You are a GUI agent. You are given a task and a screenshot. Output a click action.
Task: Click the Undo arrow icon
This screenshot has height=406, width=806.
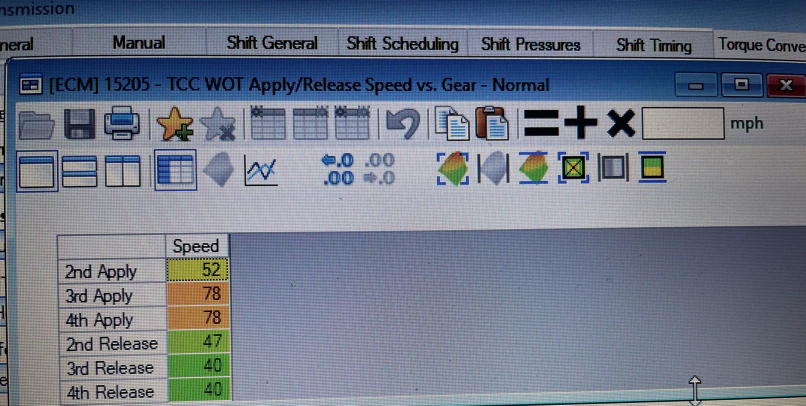[x=402, y=124]
